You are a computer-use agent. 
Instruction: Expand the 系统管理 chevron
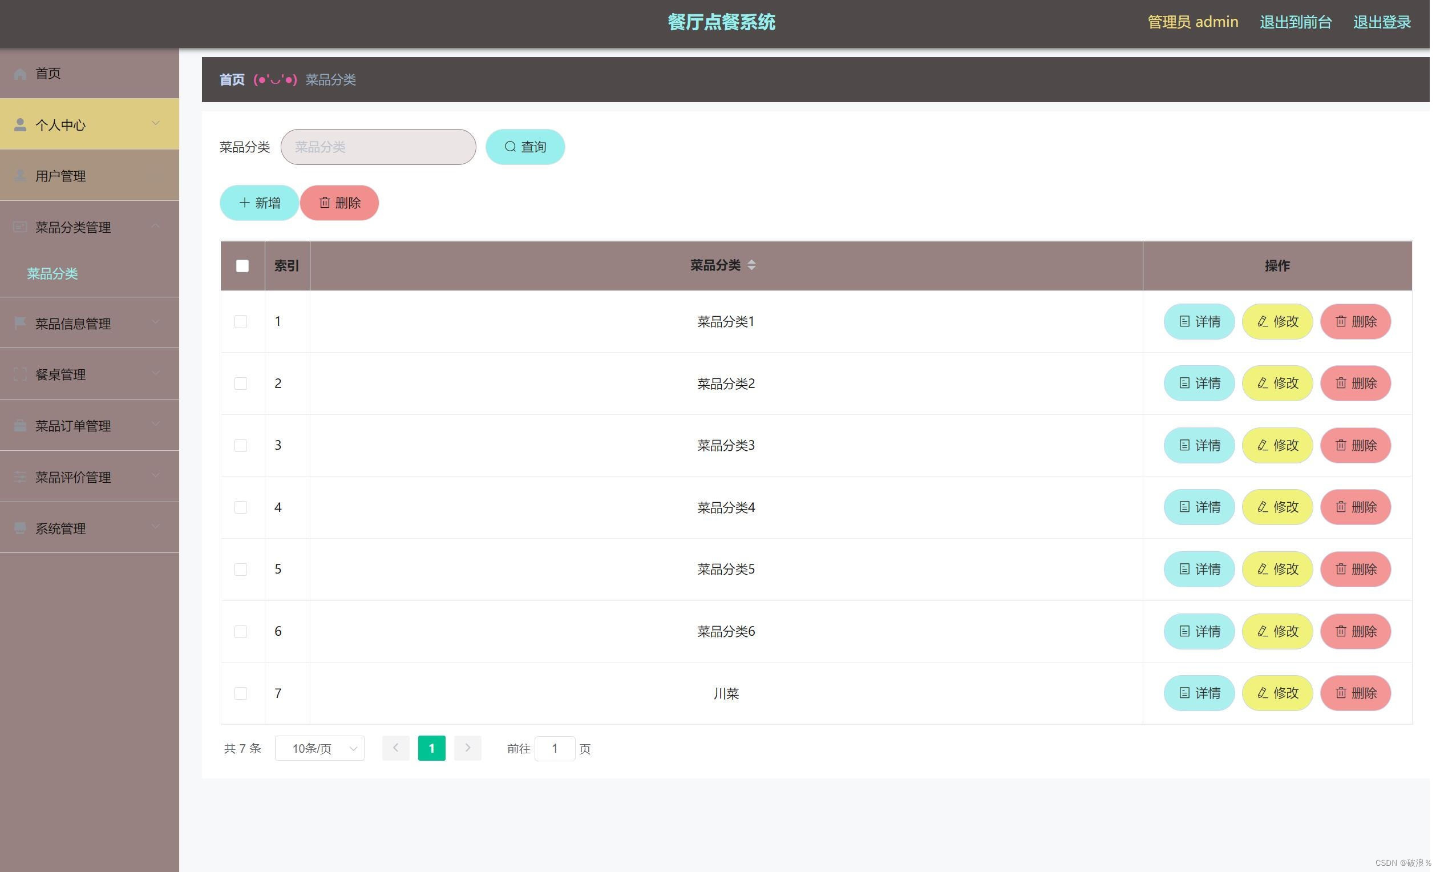click(x=155, y=527)
